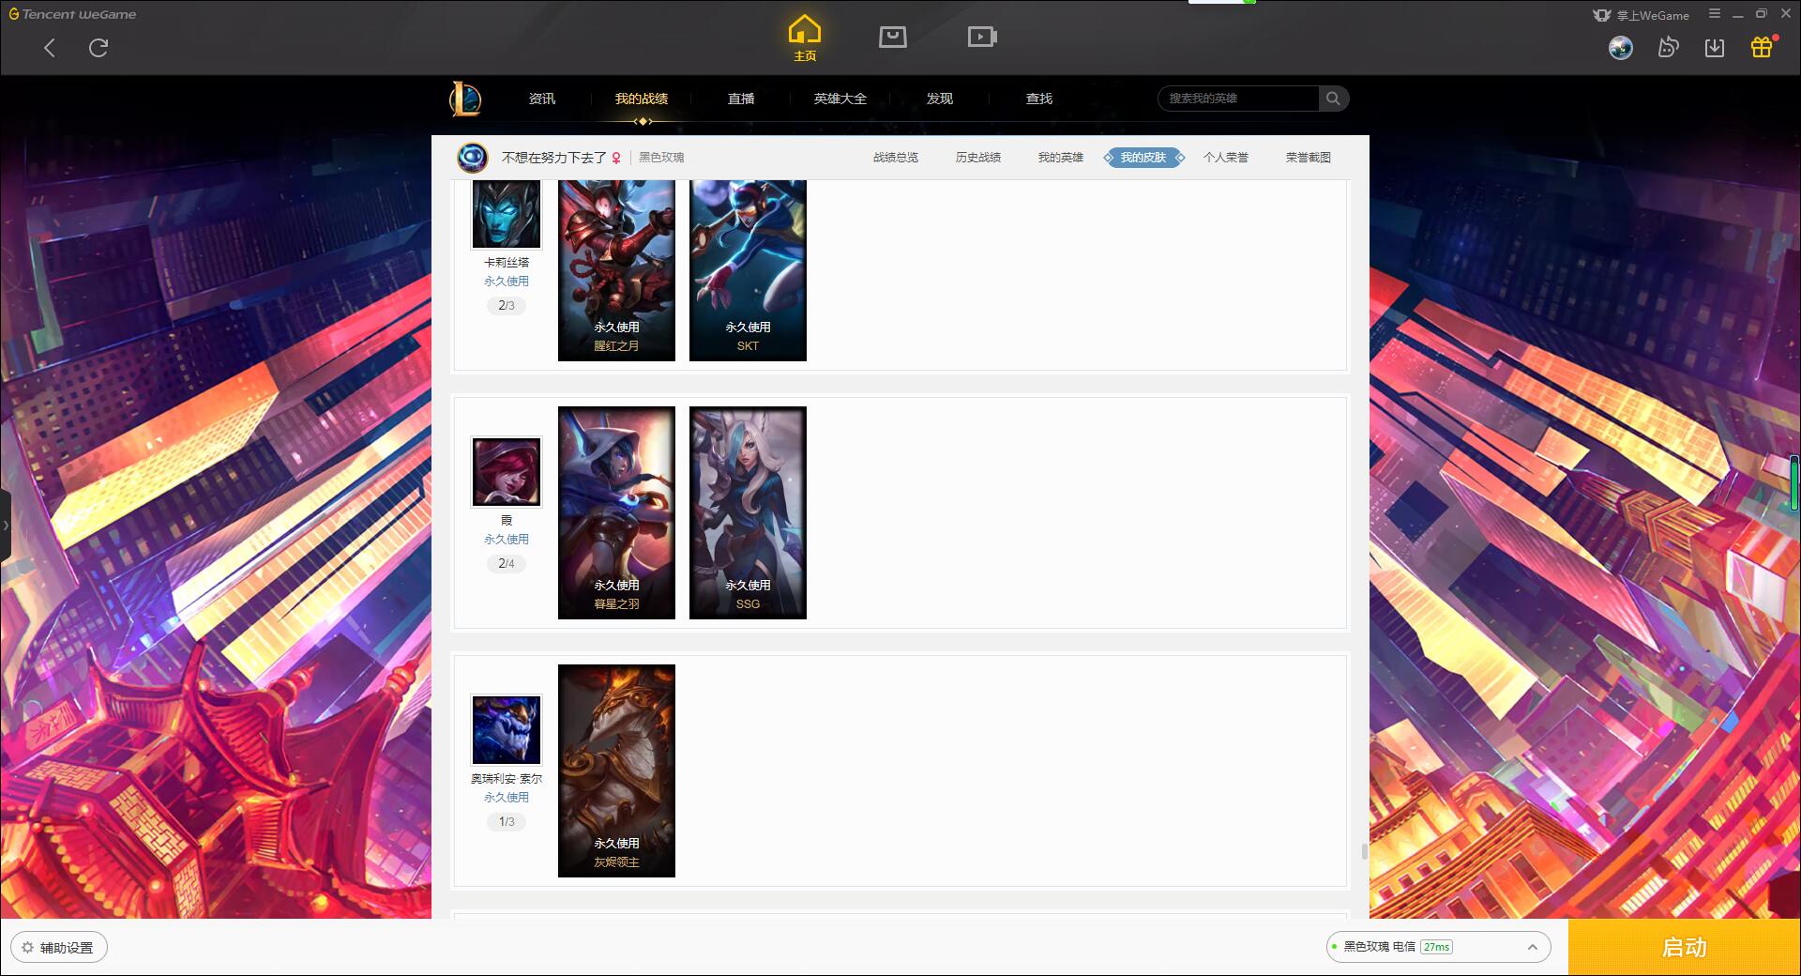Click the 1/3 skin count badge
Image resolution: width=1801 pixels, height=976 pixels.
point(507,822)
